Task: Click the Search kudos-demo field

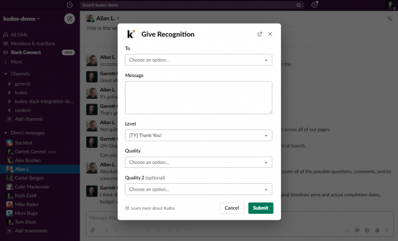Action: click(191, 5)
